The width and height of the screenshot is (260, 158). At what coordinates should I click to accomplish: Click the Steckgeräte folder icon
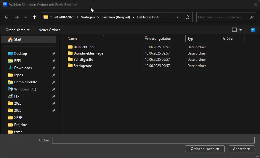pos(70,66)
